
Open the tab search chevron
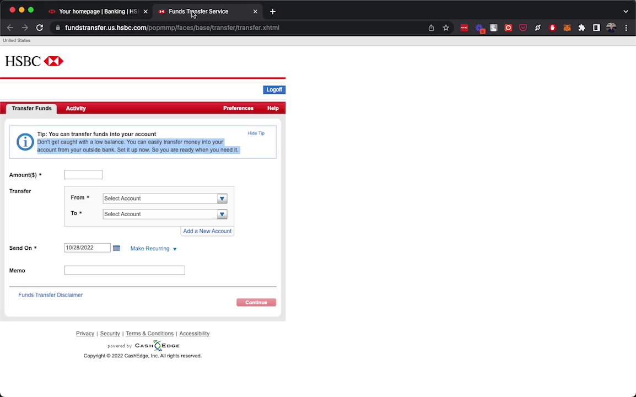[x=626, y=12]
